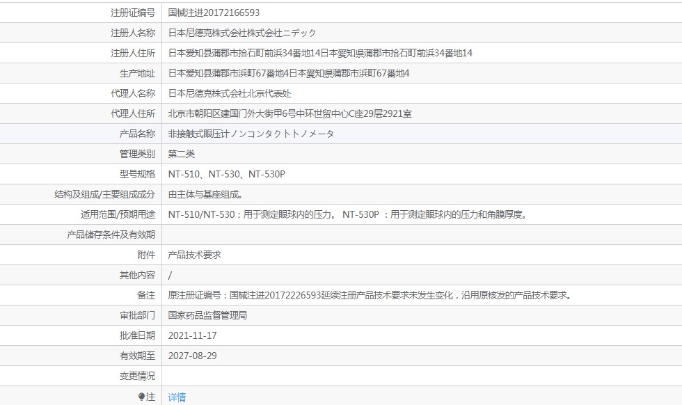Screen dimensions: 682x405
Task: Click the bulb icon beside 注
Action: click(x=141, y=397)
